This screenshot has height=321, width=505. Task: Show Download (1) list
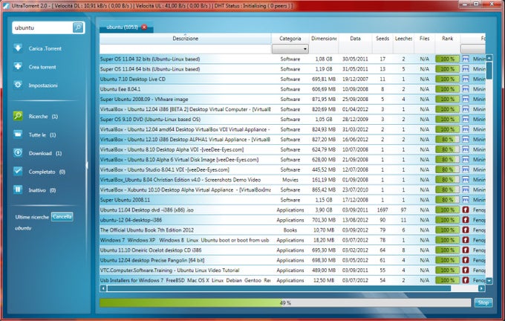[x=45, y=153]
